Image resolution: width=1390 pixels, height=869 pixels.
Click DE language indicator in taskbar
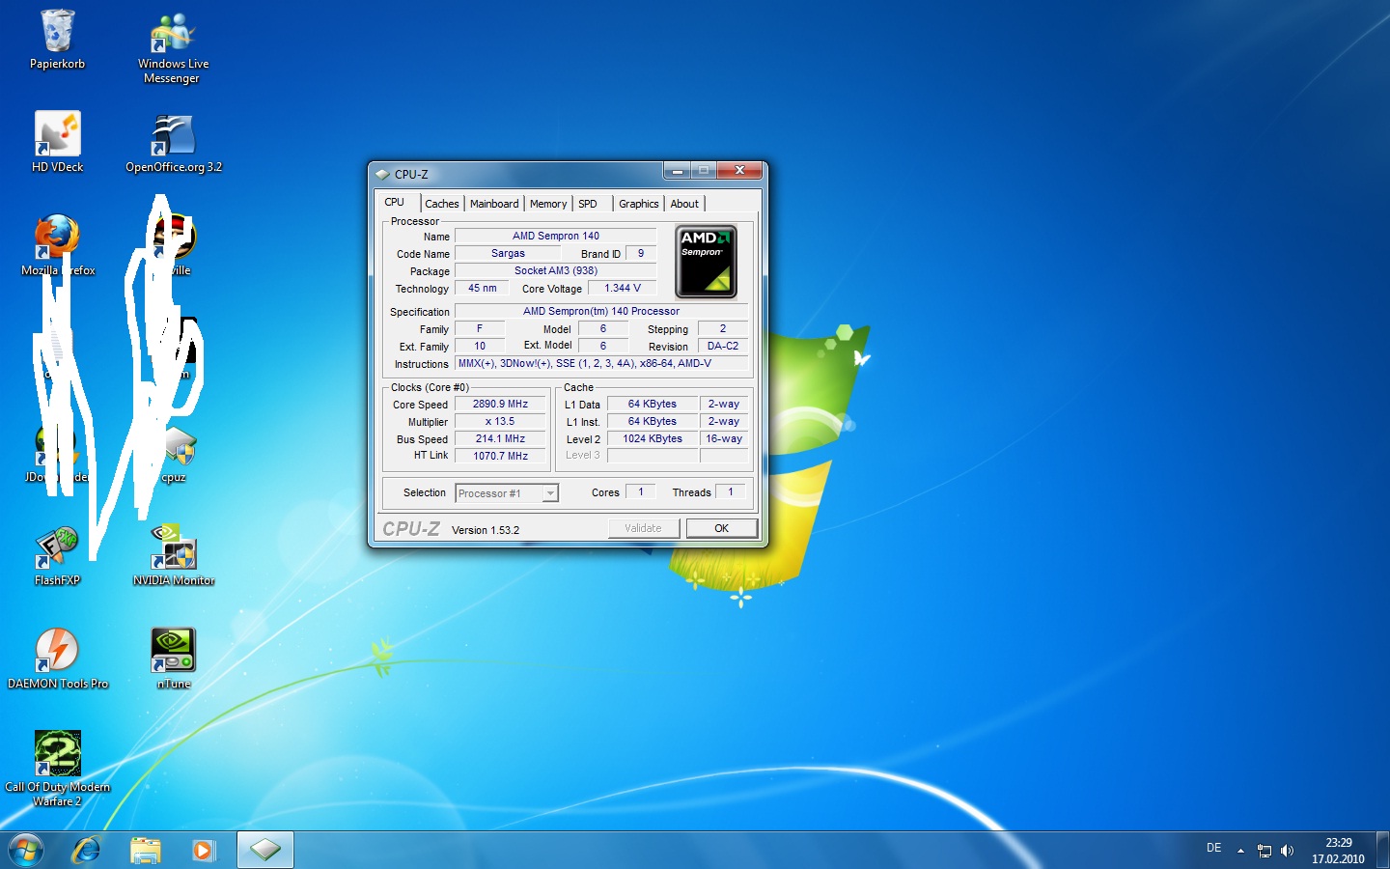pyautogui.click(x=1214, y=848)
